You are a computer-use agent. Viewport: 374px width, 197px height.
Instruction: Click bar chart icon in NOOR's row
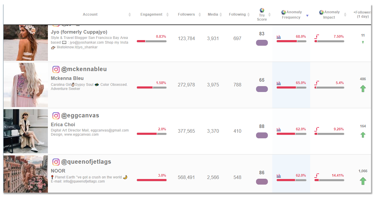coord(279,176)
